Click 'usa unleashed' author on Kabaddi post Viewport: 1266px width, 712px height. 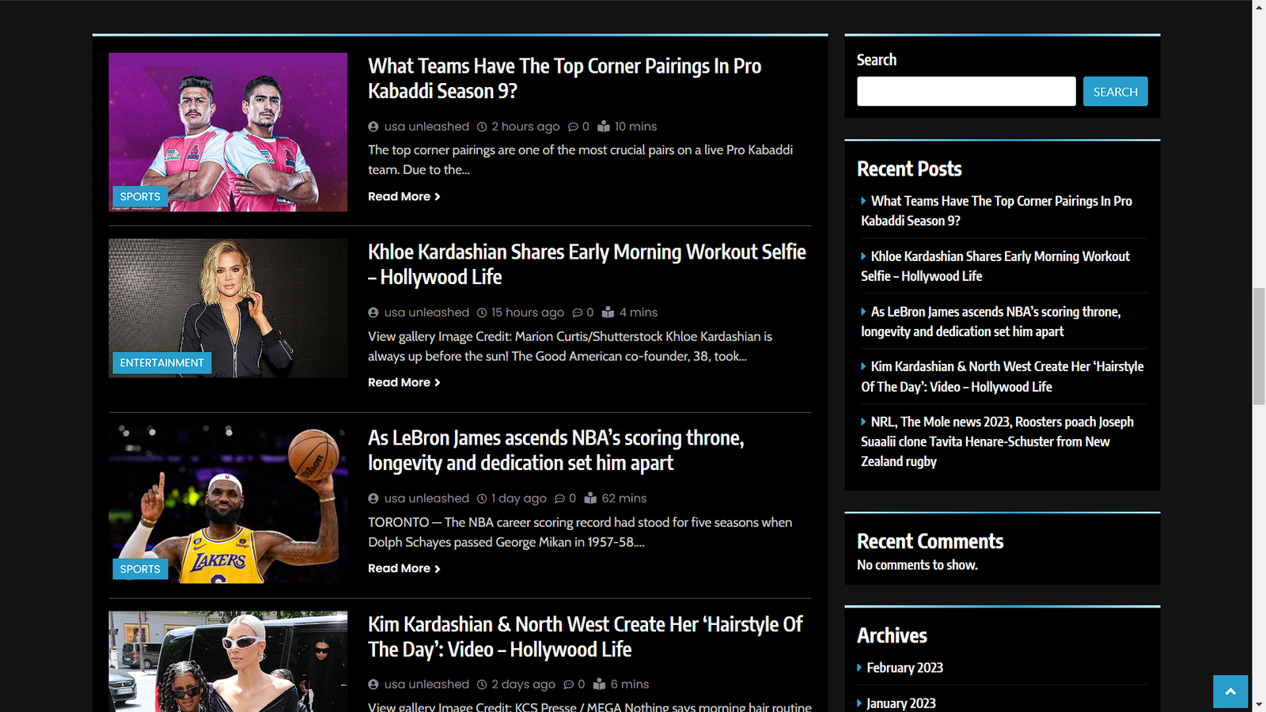click(x=426, y=127)
